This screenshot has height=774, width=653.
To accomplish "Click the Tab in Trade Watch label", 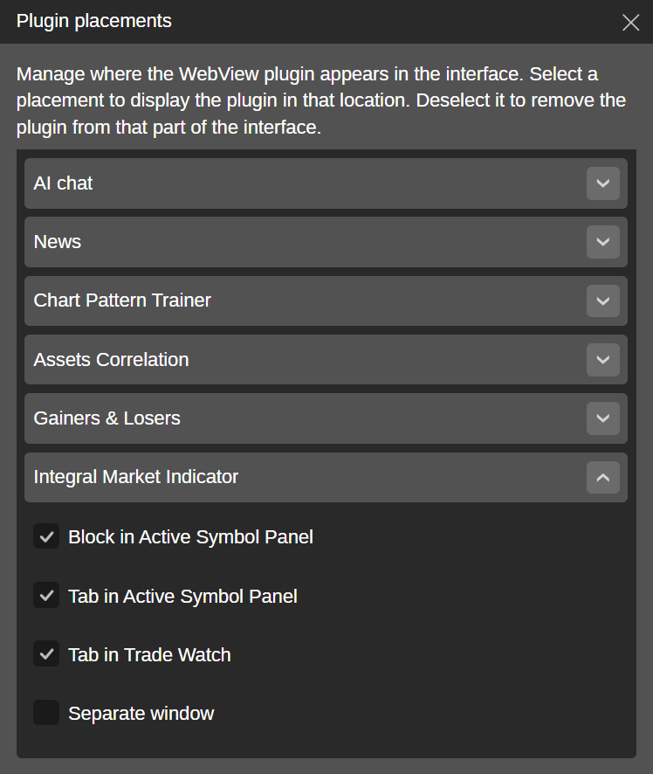I will (x=149, y=655).
